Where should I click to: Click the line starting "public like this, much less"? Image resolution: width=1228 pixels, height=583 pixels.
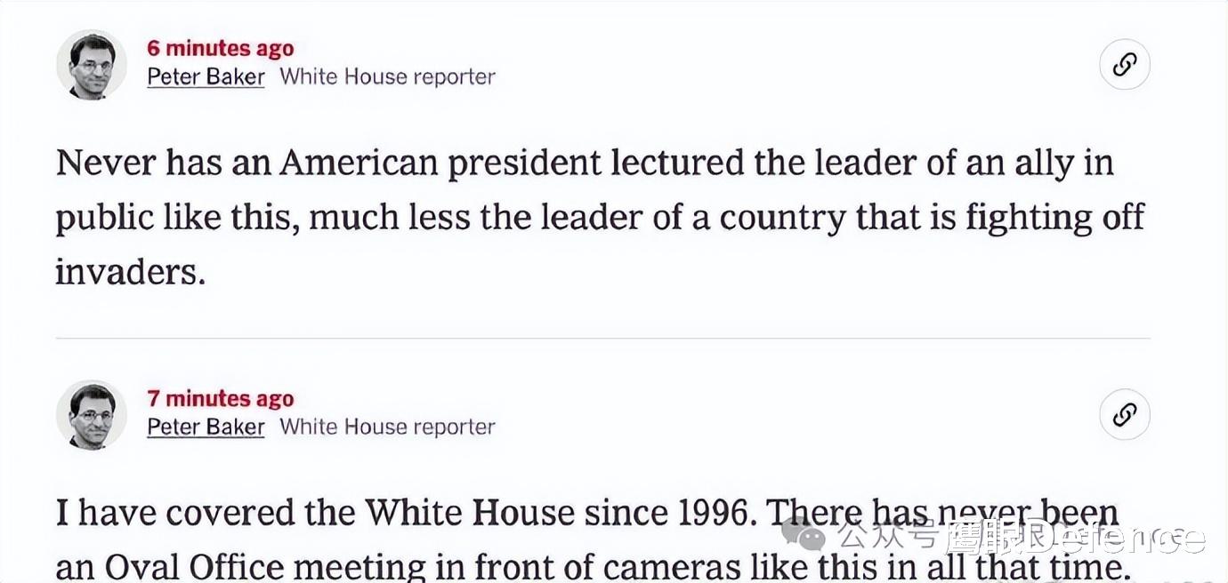point(599,218)
